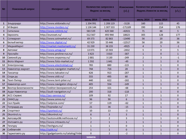186x139 pixels.
Task: Select header 'Количество запросов в Яндекс за месяц'
Action: click(x=100, y=9)
